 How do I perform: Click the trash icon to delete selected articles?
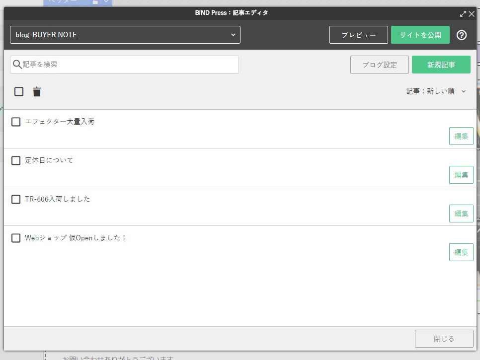click(36, 91)
